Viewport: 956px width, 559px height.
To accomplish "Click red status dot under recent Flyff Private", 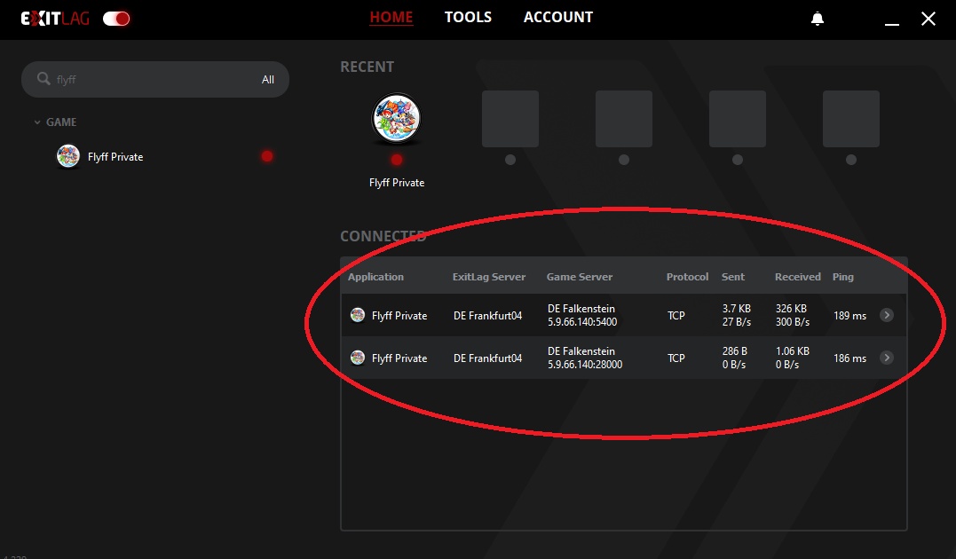I will 397,160.
